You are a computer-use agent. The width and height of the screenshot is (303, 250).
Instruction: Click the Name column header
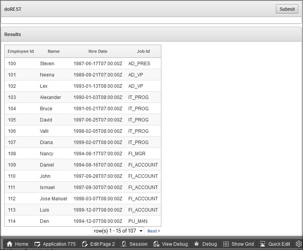(x=54, y=51)
